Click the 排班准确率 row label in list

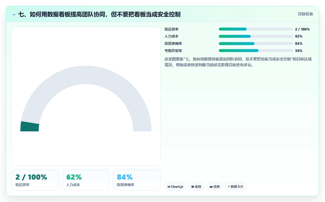(173, 44)
